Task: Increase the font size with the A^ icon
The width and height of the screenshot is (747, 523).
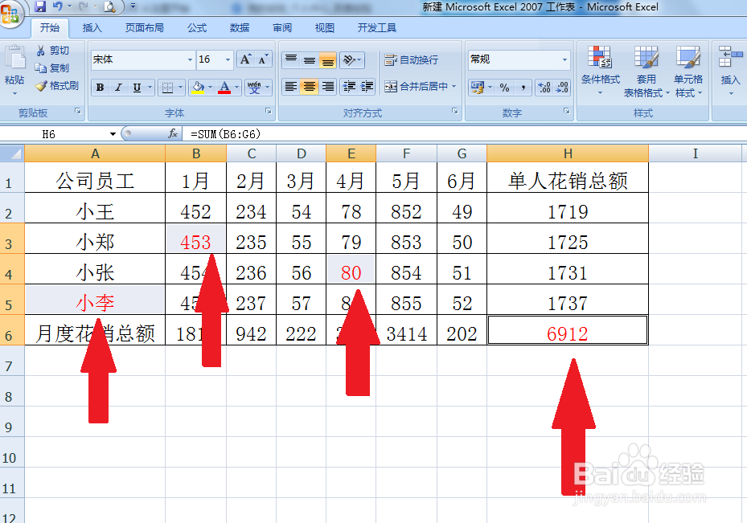Action: [245, 59]
